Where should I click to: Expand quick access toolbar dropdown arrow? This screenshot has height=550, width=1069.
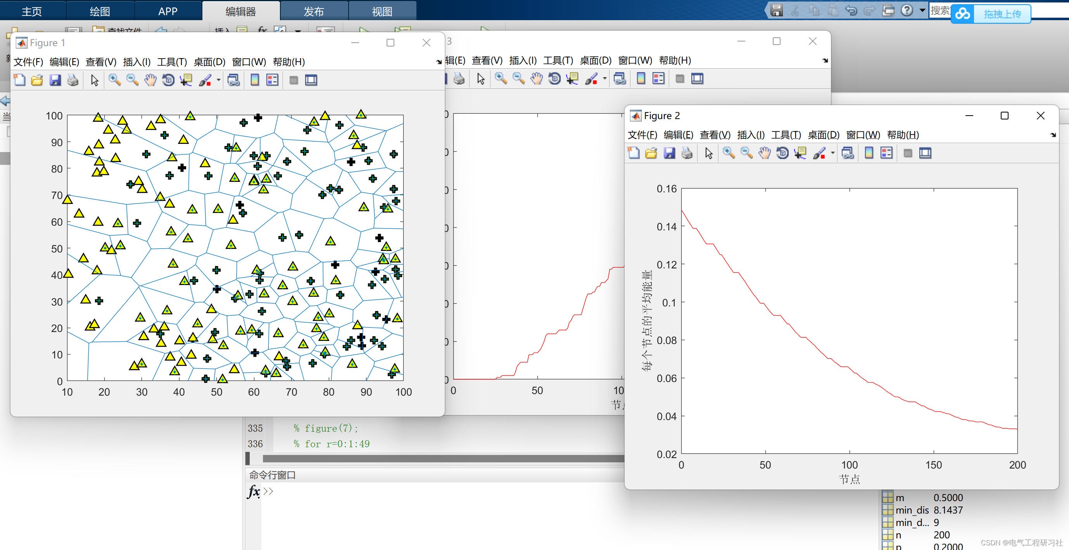point(922,10)
